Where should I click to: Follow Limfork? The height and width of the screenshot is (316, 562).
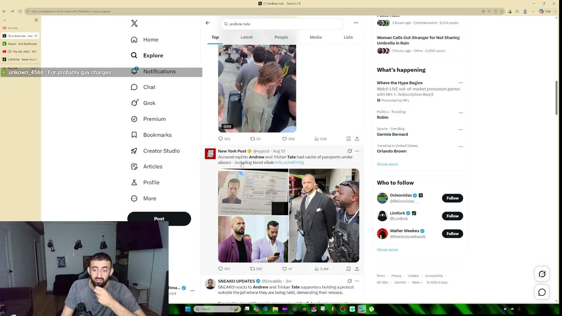click(452, 216)
